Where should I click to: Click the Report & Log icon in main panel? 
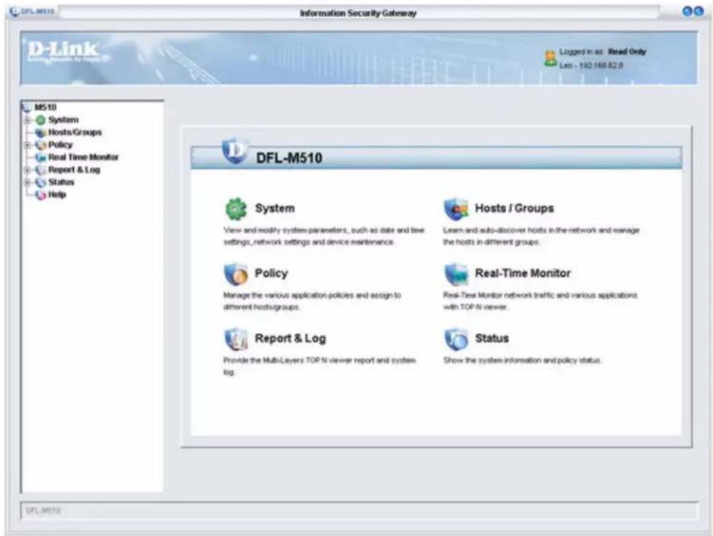[236, 339]
